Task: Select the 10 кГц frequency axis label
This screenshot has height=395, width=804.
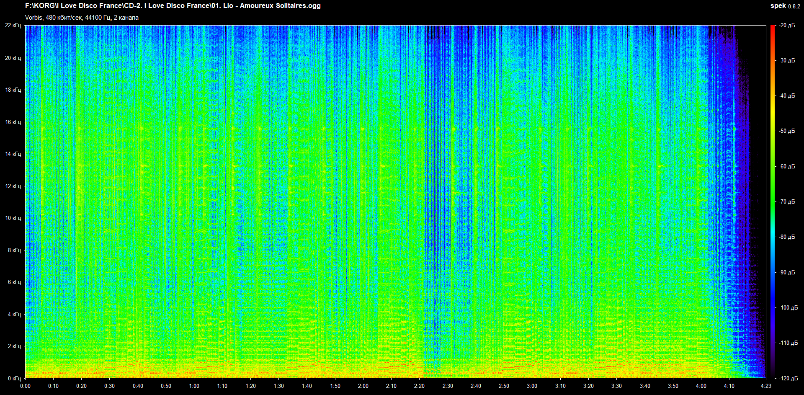Action: [13, 218]
